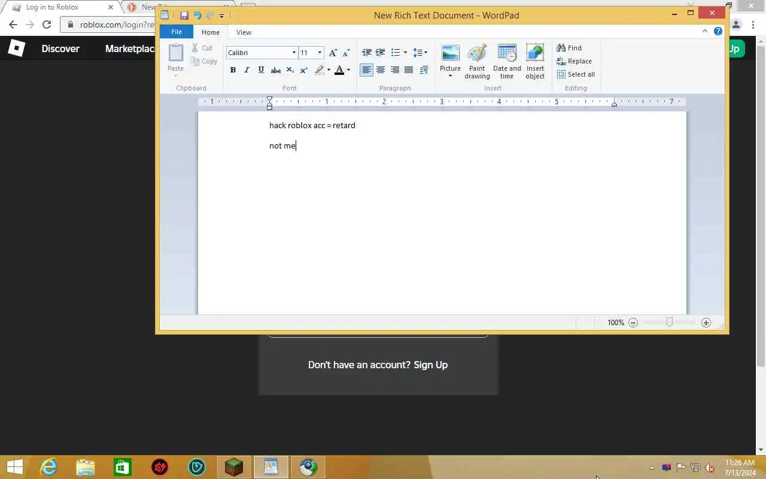The width and height of the screenshot is (766, 479).
Task: Open File Explorer from the taskbar
Action: tap(86, 467)
